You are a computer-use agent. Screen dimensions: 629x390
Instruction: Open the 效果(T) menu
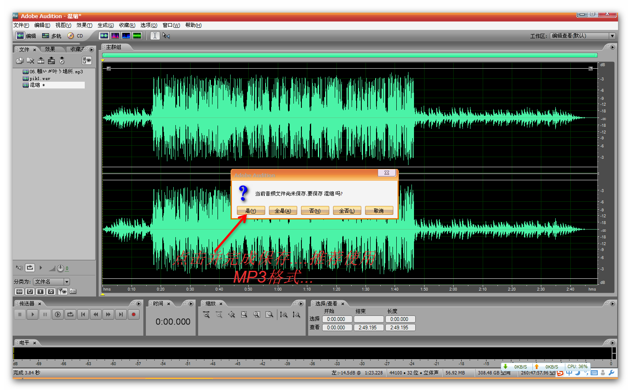(84, 25)
